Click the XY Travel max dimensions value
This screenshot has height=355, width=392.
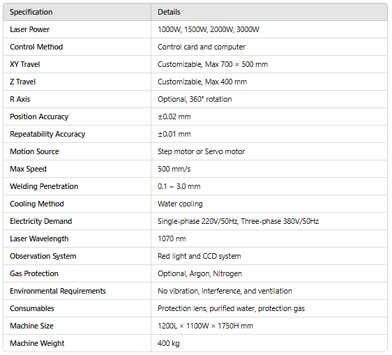[x=213, y=64]
